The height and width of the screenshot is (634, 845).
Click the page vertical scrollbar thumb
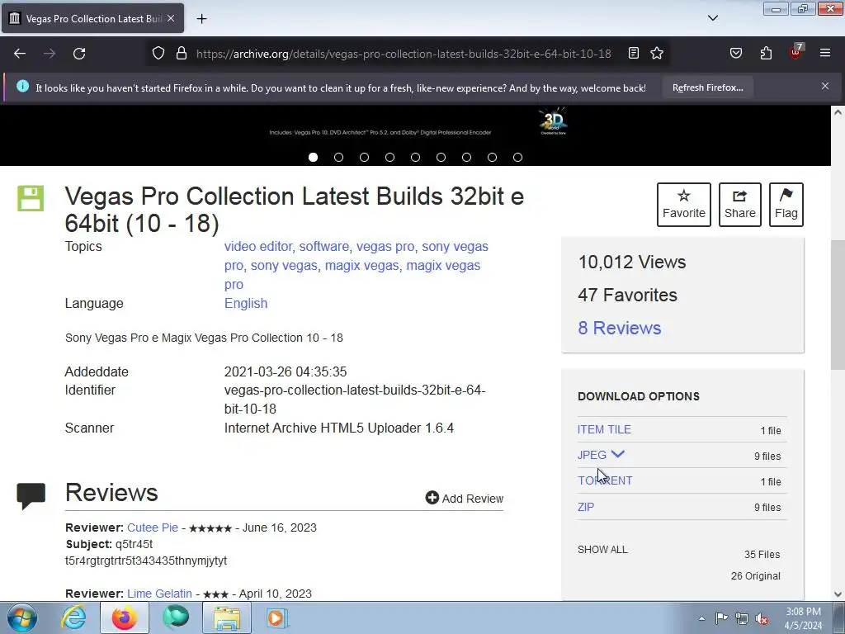838,305
